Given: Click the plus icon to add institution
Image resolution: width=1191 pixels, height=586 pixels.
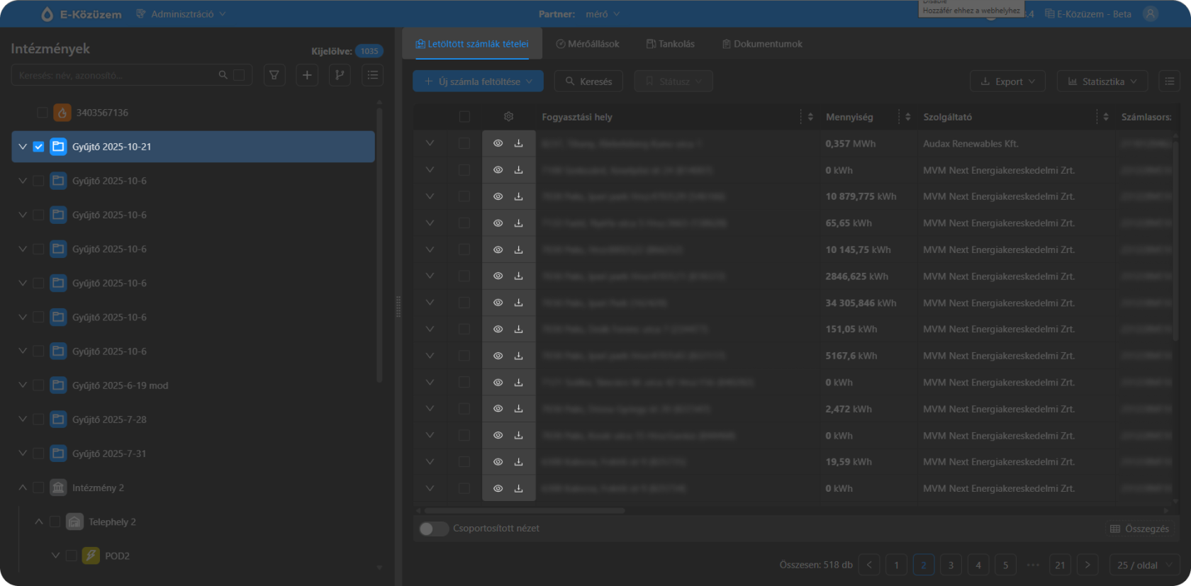Looking at the screenshot, I should (x=307, y=75).
